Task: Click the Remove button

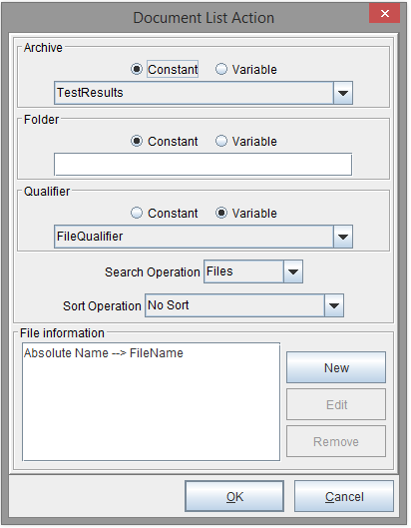Action: click(336, 441)
